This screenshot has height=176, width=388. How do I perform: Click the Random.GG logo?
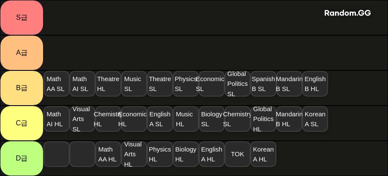coord(347,13)
